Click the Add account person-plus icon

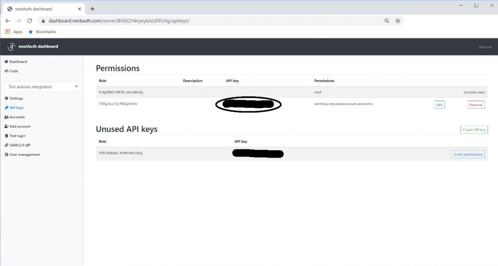point(6,126)
